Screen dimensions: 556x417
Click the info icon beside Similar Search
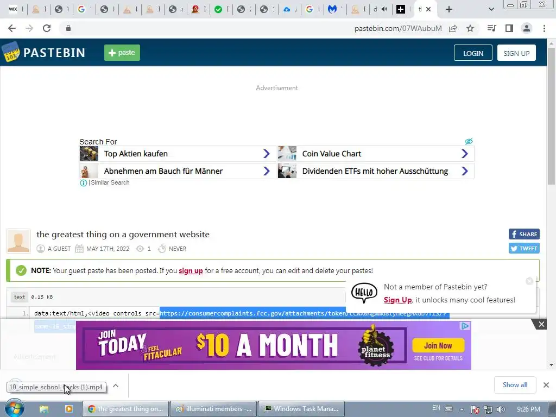[83, 183]
